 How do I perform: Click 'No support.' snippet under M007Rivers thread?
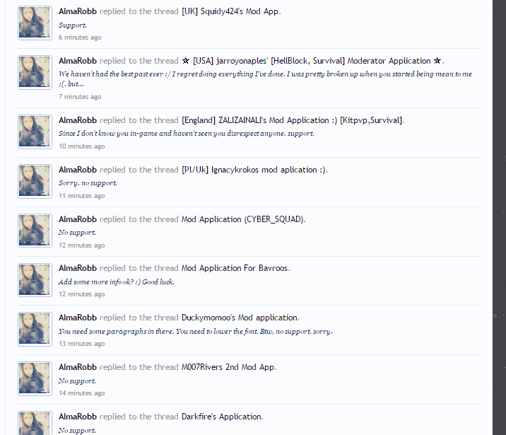(x=77, y=381)
